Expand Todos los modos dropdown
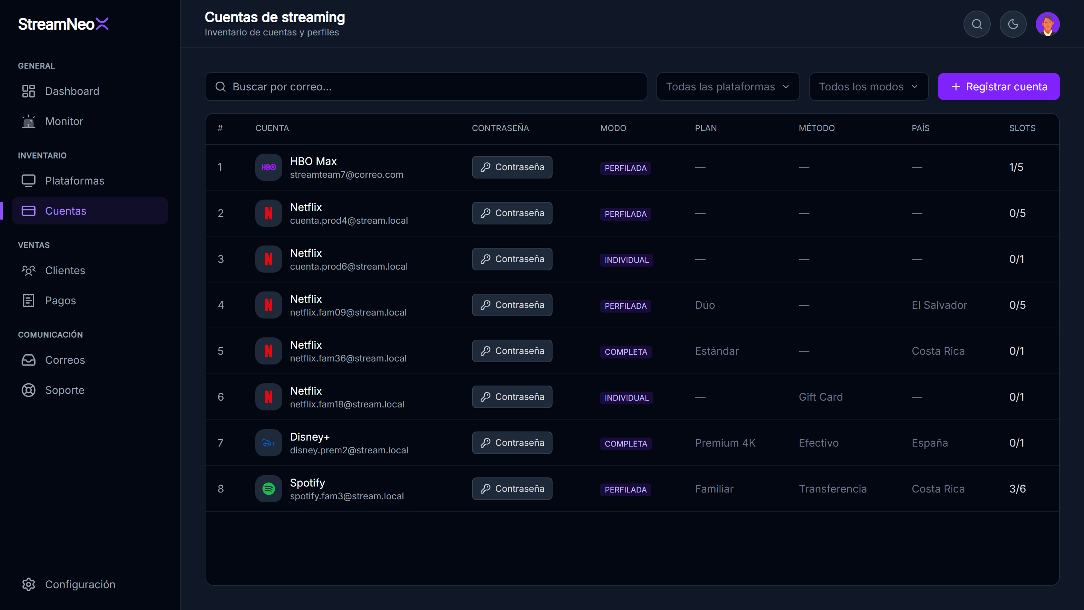Image resolution: width=1084 pixels, height=610 pixels. tap(869, 87)
